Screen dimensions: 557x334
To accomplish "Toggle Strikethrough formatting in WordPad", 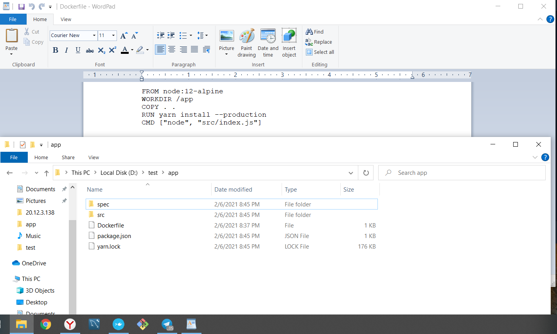I will coord(90,50).
